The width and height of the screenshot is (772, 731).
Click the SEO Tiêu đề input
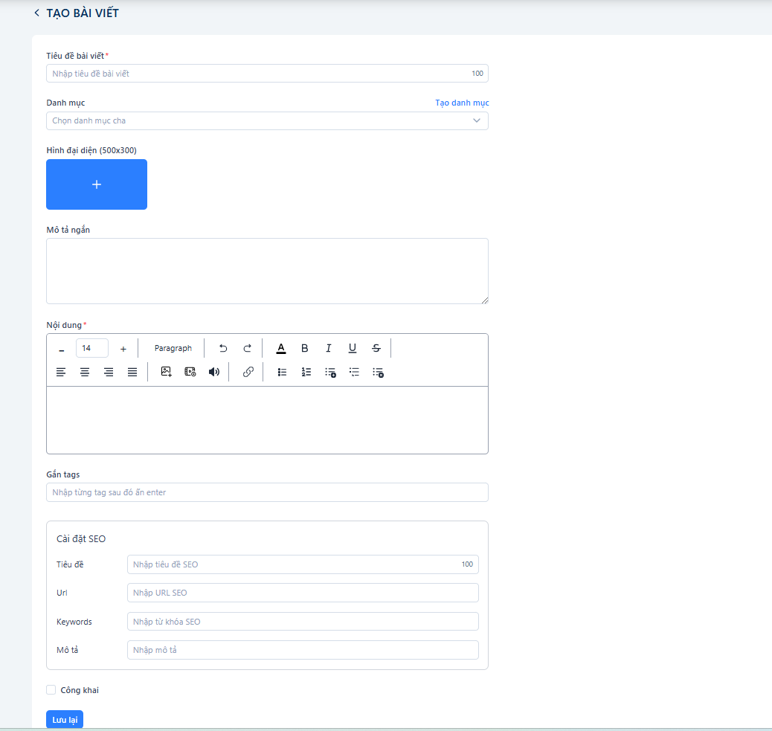(x=303, y=564)
